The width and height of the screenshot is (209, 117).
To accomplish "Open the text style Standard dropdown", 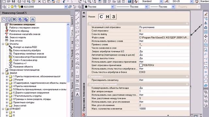I will [x=161, y=1].
